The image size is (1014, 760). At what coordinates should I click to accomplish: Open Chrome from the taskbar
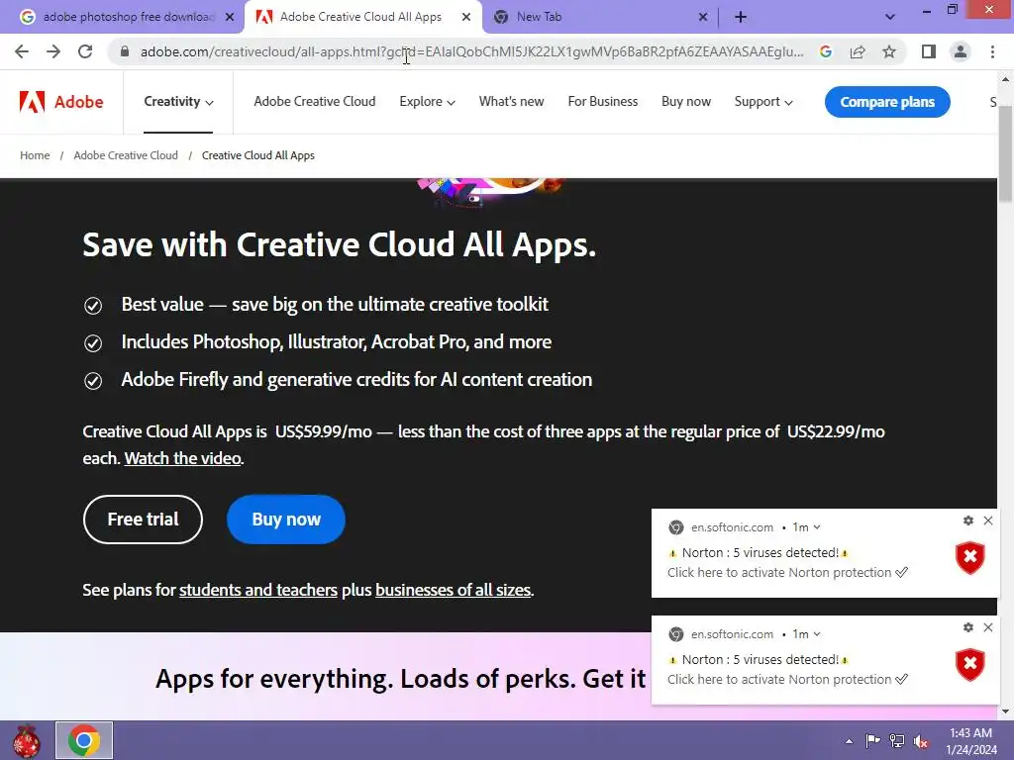tap(84, 740)
